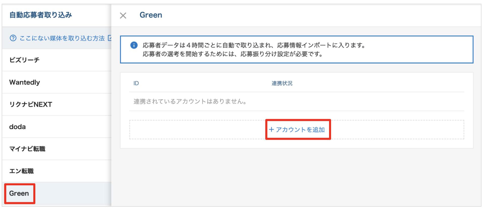485x211 pixels.
Task: Close the Green panel with X icon
Action: point(123,16)
